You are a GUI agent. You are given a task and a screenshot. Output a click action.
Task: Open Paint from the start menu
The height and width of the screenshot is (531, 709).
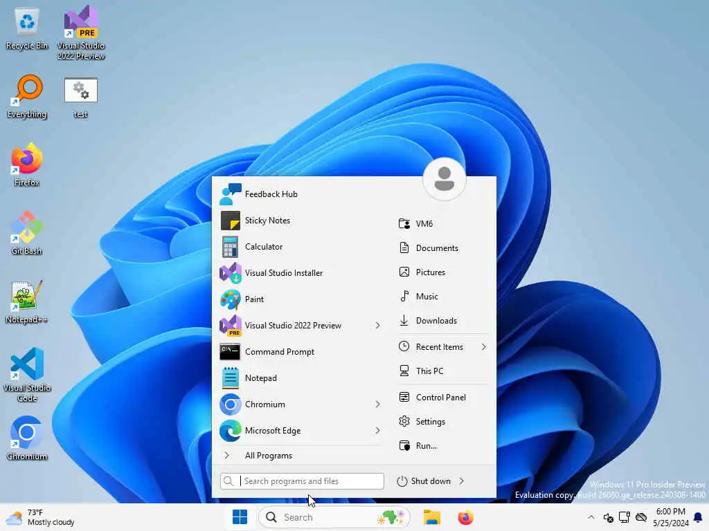pyautogui.click(x=300, y=299)
